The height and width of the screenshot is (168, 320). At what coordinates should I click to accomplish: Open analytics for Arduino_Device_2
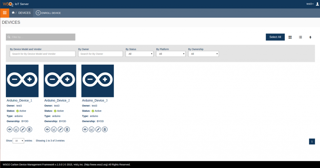click(x=54, y=129)
